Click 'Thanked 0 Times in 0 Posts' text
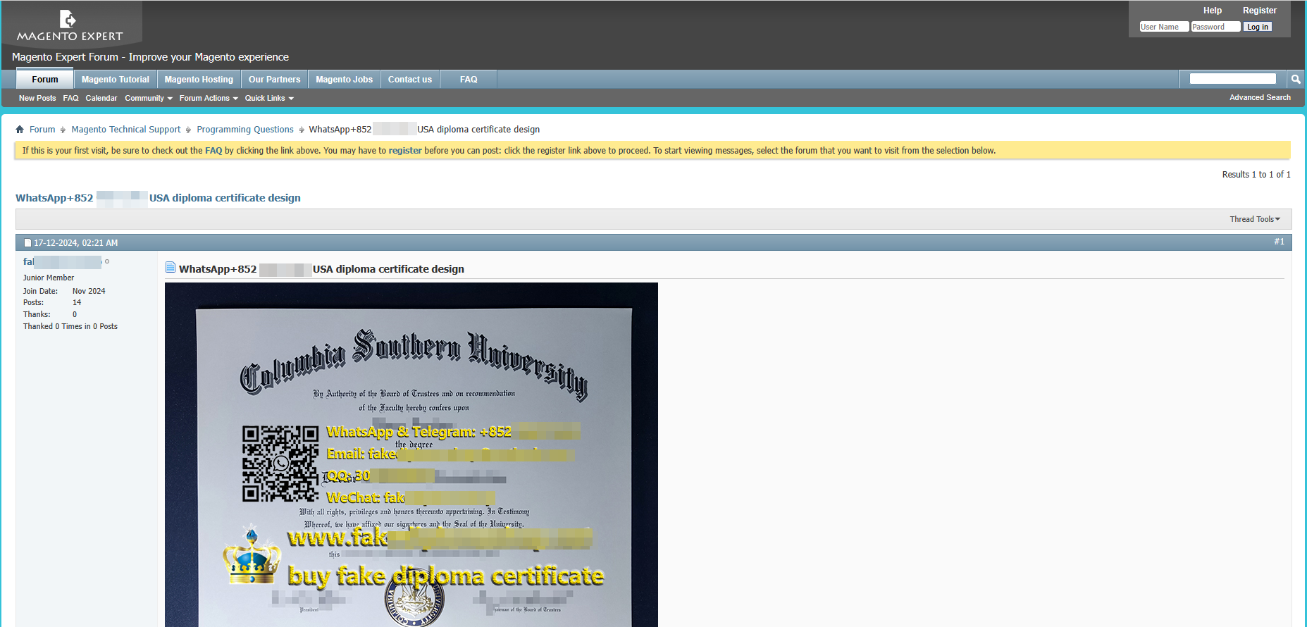 pyautogui.click(x=70, y=327)
